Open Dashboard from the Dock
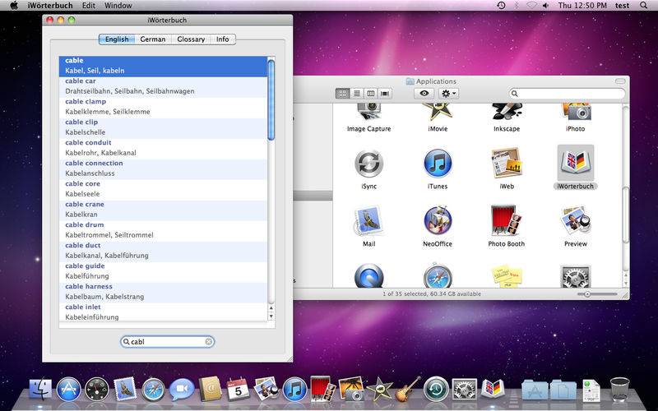This screenshot has height=411, width=658. click(97, 389)
